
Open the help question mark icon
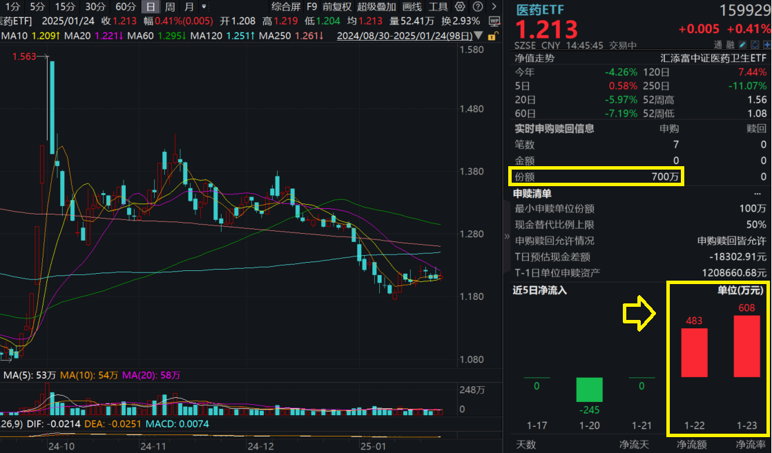478,7
